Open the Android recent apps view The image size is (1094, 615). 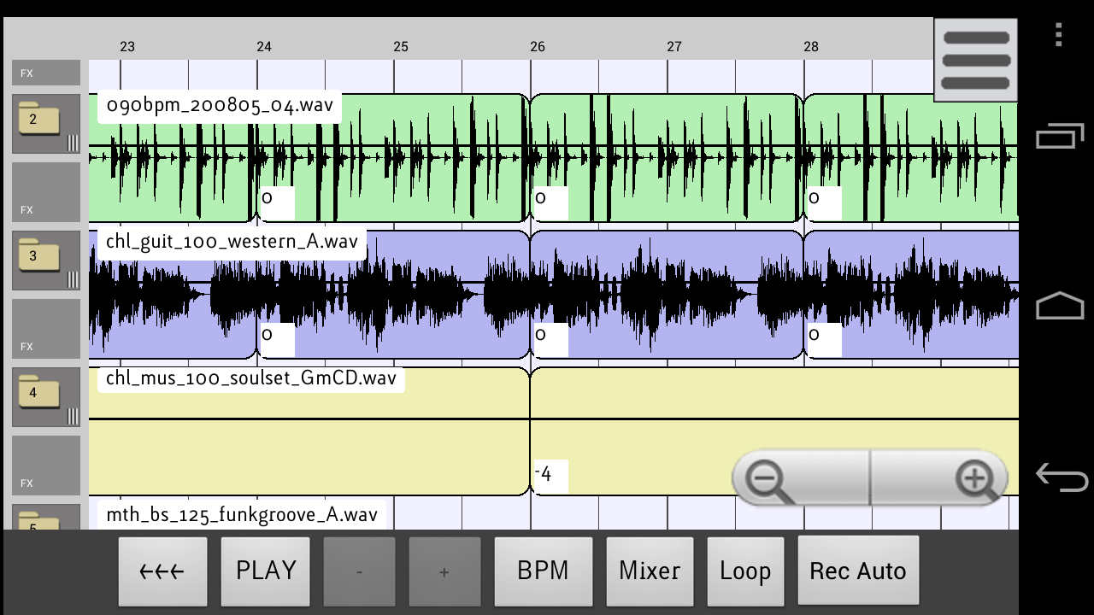click(1059, 137)
